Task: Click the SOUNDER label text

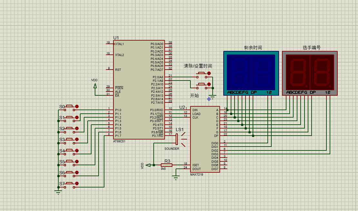Action: click(x=172, y=149)
